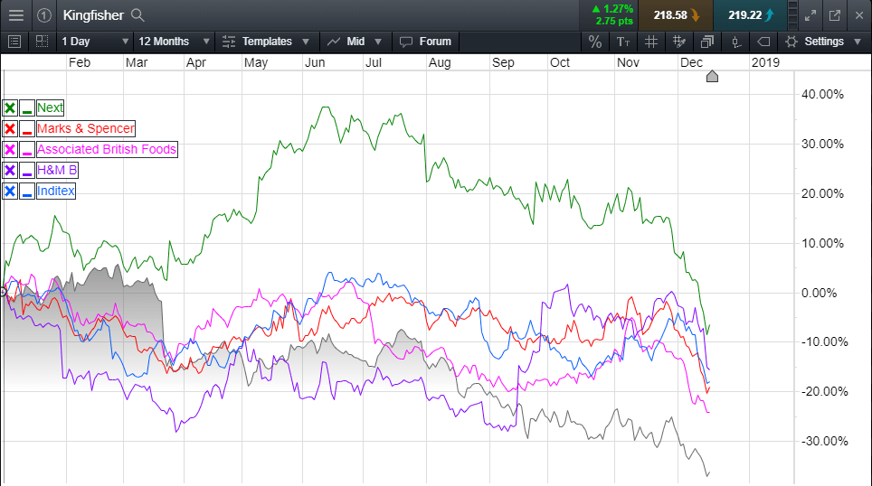The width and height of the screenshot is (872, 486).
Task: Click the 20.00% y-axis label
Action: (822, 194)
